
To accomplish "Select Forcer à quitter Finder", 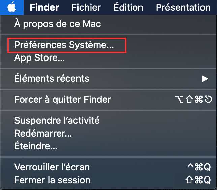I will pyautogui.click(x=108, y=100).
